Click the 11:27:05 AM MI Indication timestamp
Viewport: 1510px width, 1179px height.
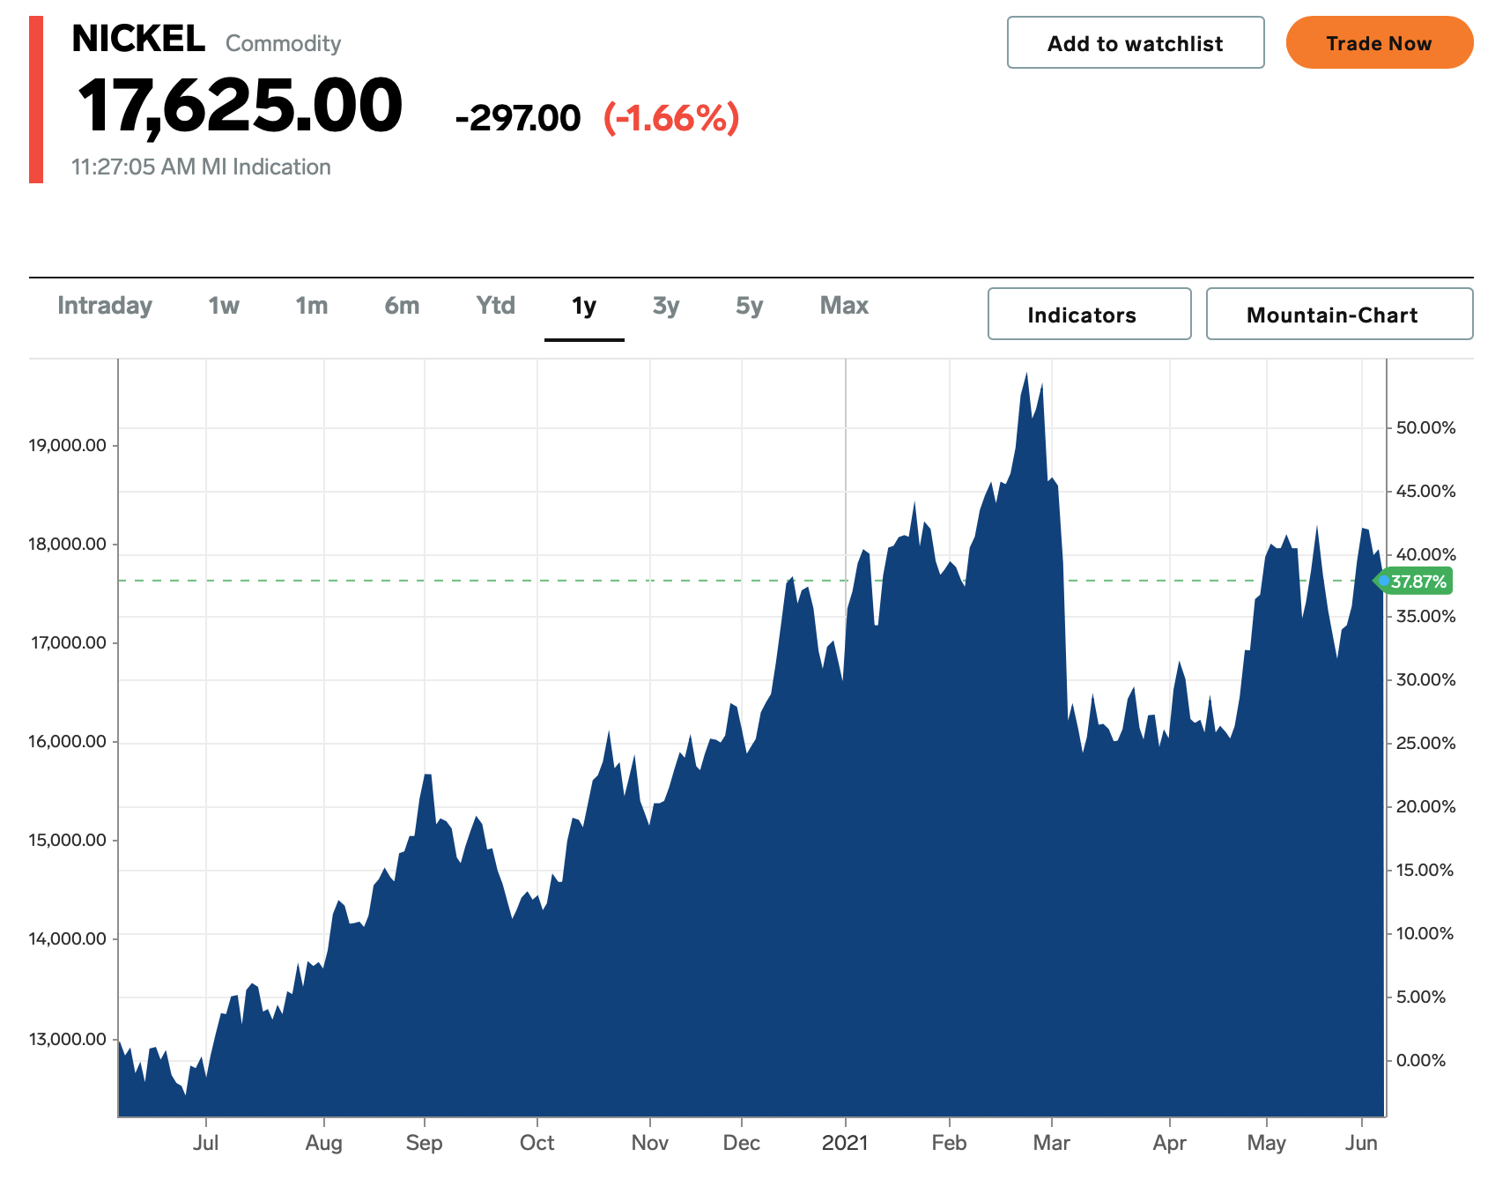(x=201, y=167)
